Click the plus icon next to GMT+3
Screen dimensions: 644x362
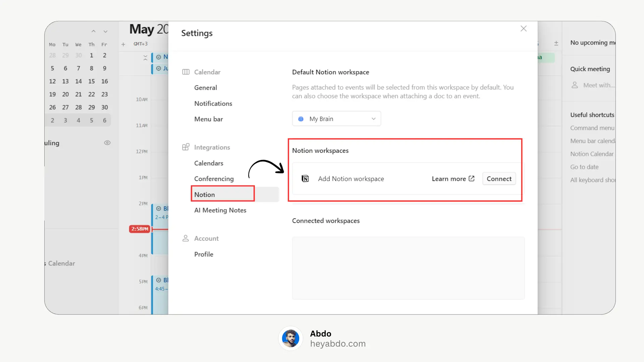(x=123, y=44)
